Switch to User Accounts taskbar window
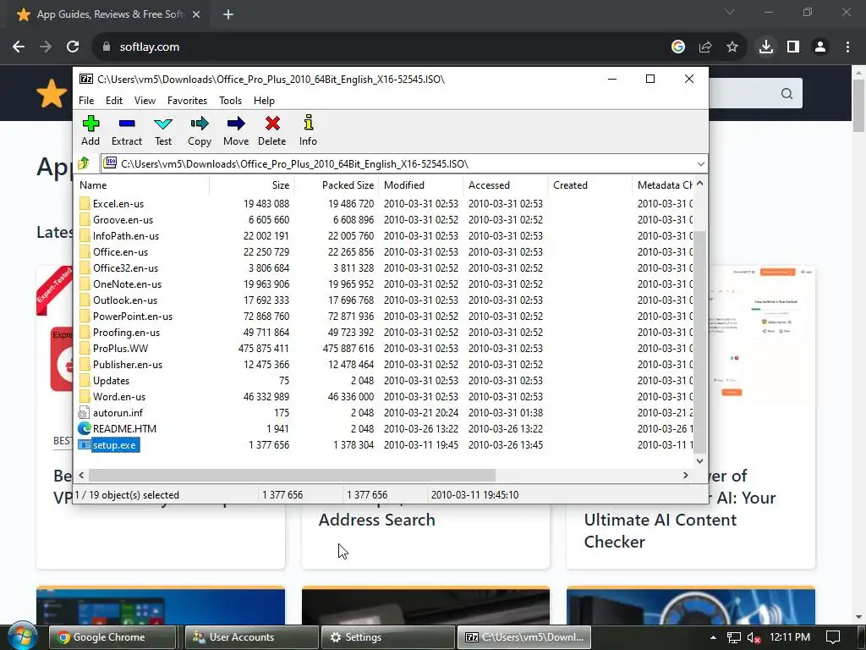This screenshot has width=866, height=650. tap(251, 637)
